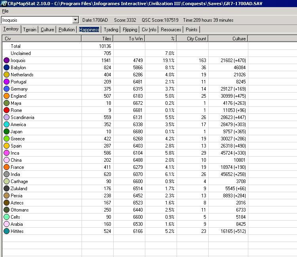Go to the Trading tab

tap(111, 30)
